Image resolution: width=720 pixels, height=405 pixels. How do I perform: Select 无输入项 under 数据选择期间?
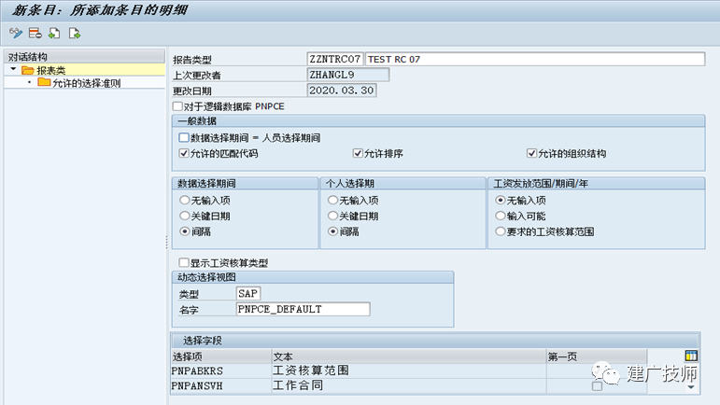(x=185, y=200)
